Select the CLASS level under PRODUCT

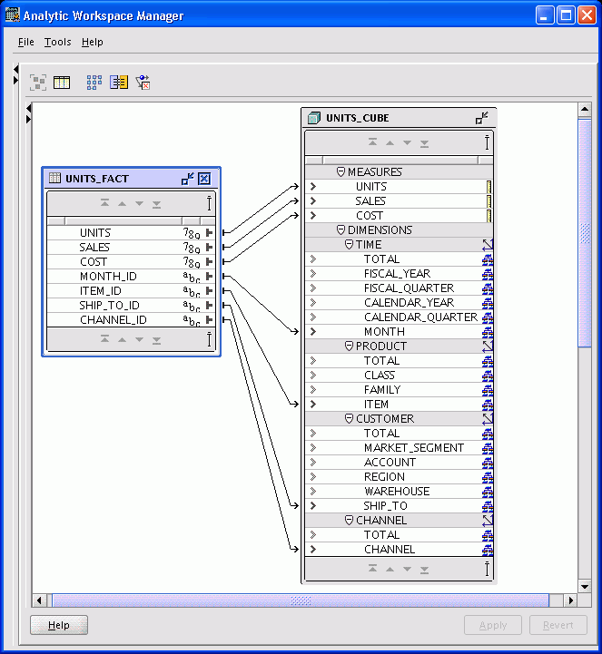pos(399,376)
